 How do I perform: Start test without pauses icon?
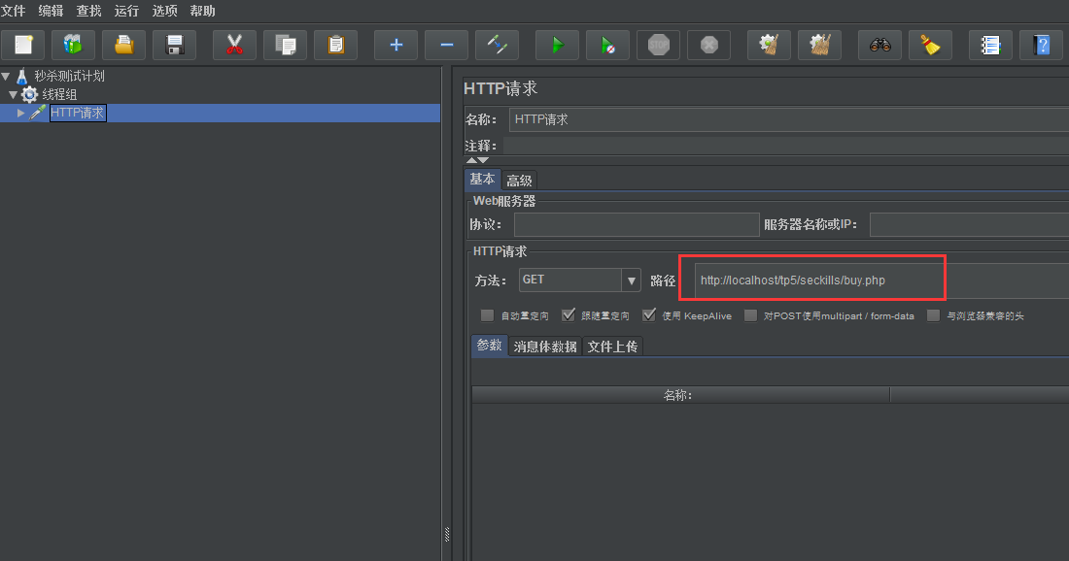pos(607,45)
